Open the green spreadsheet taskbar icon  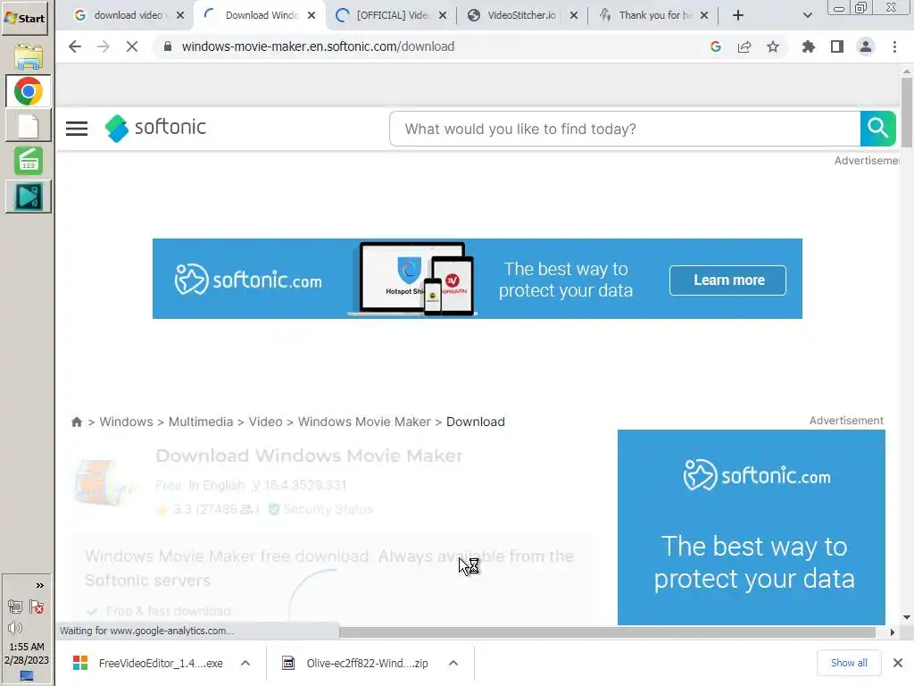(28, 161)
